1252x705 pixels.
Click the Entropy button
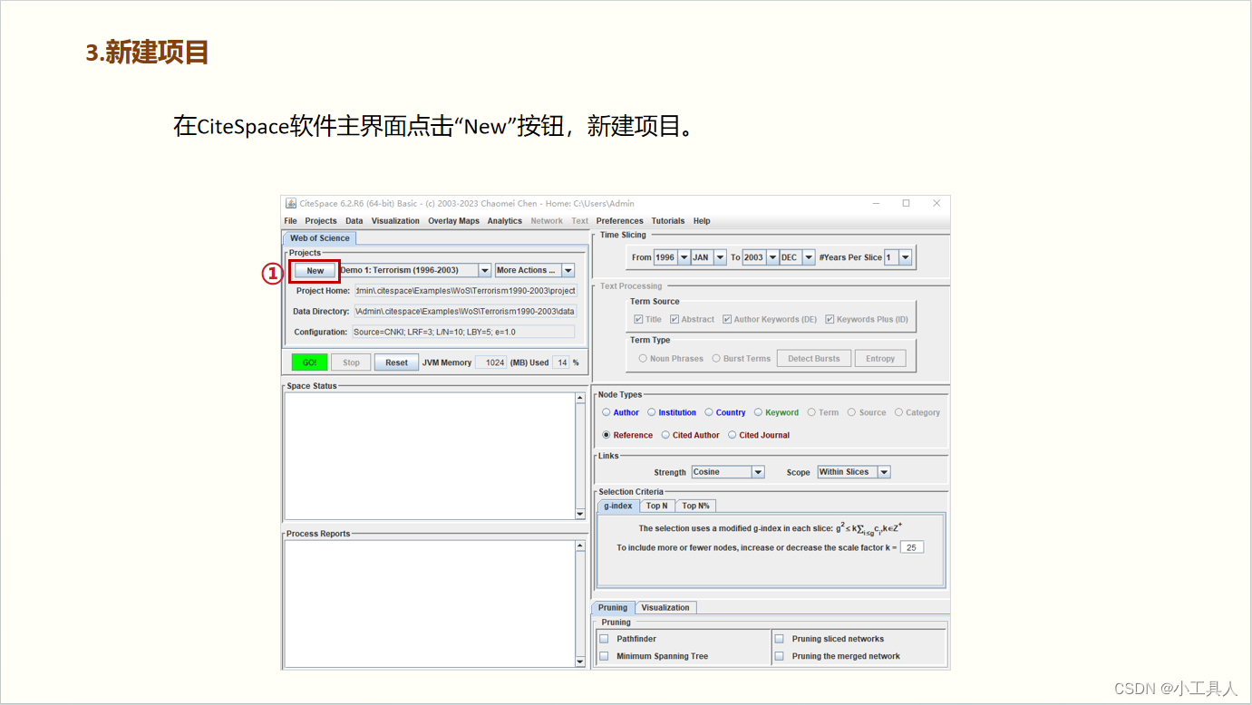tap(879, 359)
